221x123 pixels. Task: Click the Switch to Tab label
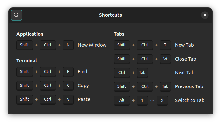[x=190, y=100]
